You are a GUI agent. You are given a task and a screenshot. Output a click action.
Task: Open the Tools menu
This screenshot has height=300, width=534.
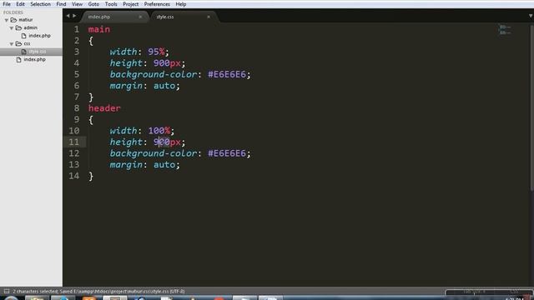[111, 4]
